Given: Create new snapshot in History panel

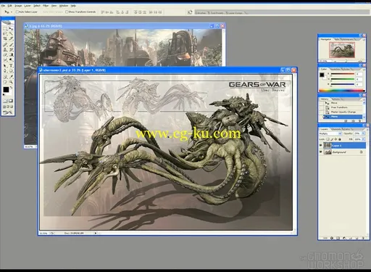Looking at the screenshot, I should point(354,121).
